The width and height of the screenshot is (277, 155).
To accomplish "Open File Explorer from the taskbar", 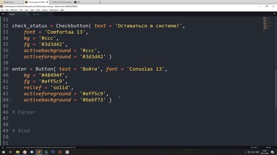I will (x=18, y=152).
